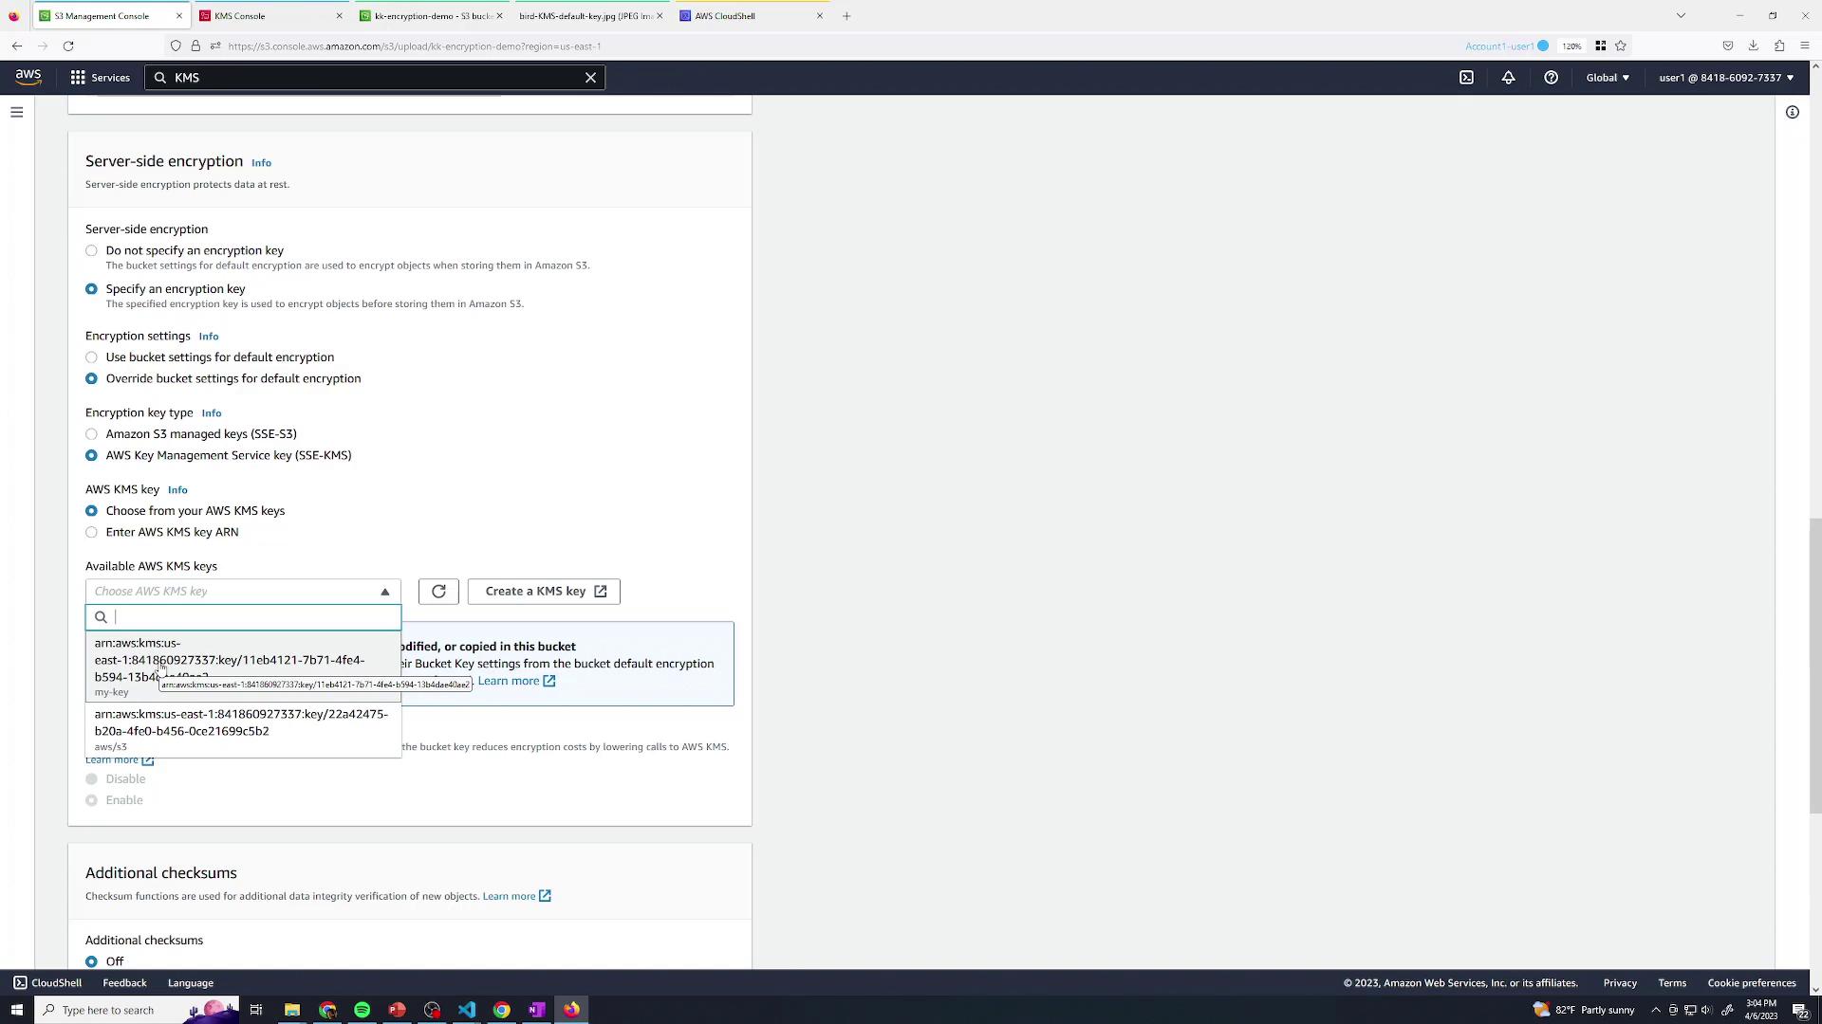Clear the KMS search box text
This screenshot has height=1024, width=1822.
pyautogui.click(x=590, y=78)
